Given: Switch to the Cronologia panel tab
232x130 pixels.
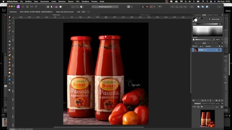Looking at the screenshot, I should [212, 104].
